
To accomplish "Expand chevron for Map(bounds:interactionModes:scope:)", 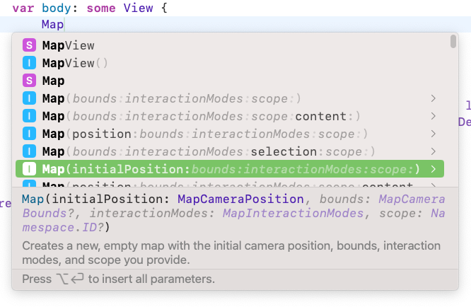I will (x=433, y=98).
